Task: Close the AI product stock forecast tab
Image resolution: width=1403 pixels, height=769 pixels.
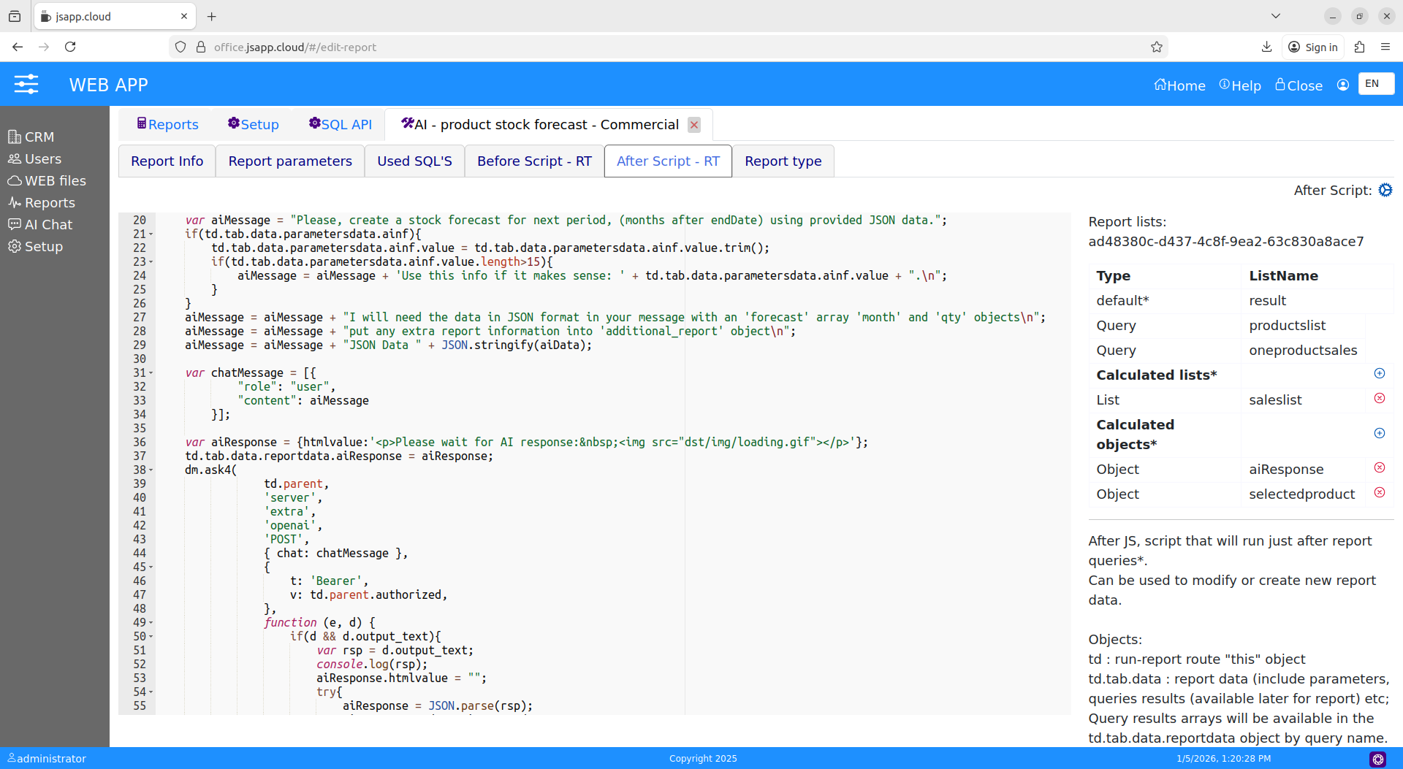Action: 694,125
